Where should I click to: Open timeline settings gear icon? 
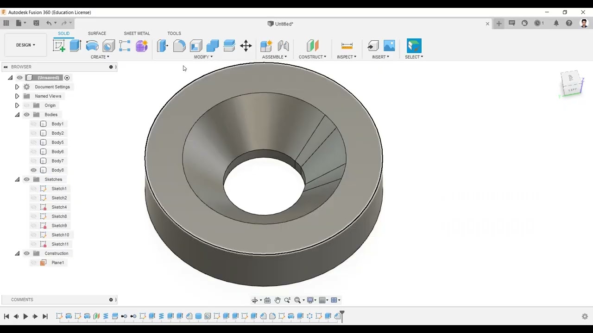[585, 316]
